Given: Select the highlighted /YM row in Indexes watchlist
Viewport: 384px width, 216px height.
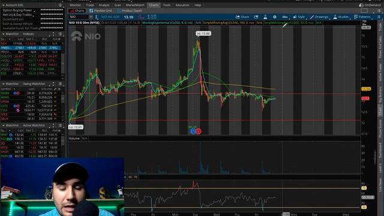Looking at the screenshot, I should click(31, 48).
